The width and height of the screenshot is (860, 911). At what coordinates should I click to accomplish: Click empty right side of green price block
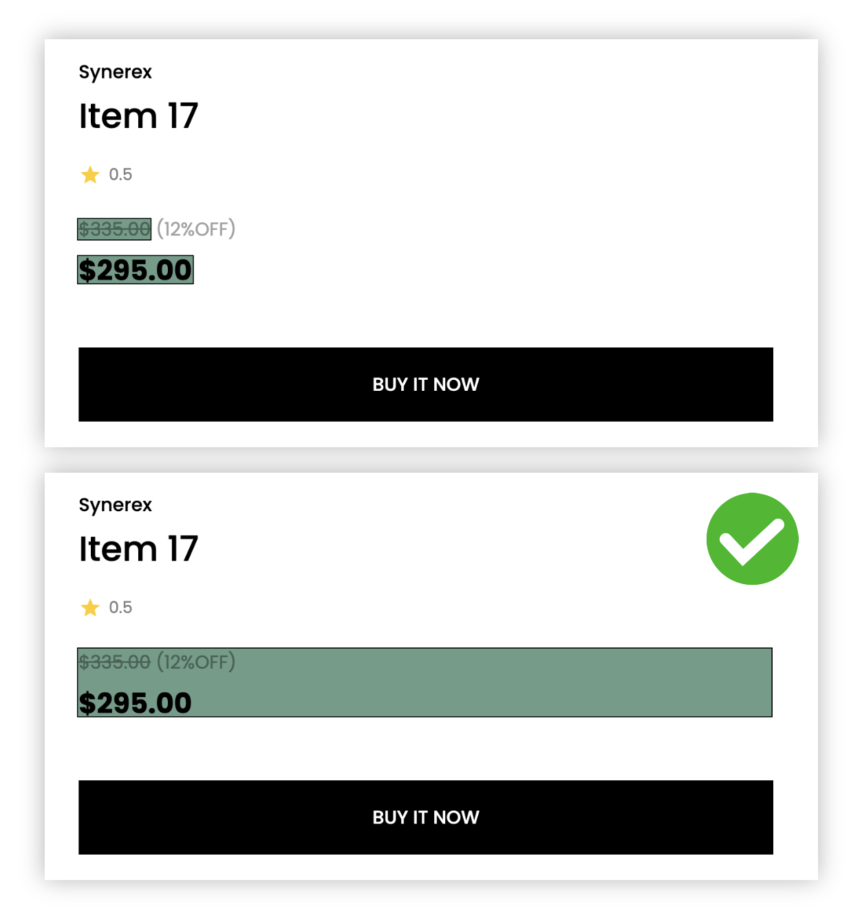pos(550,683)
